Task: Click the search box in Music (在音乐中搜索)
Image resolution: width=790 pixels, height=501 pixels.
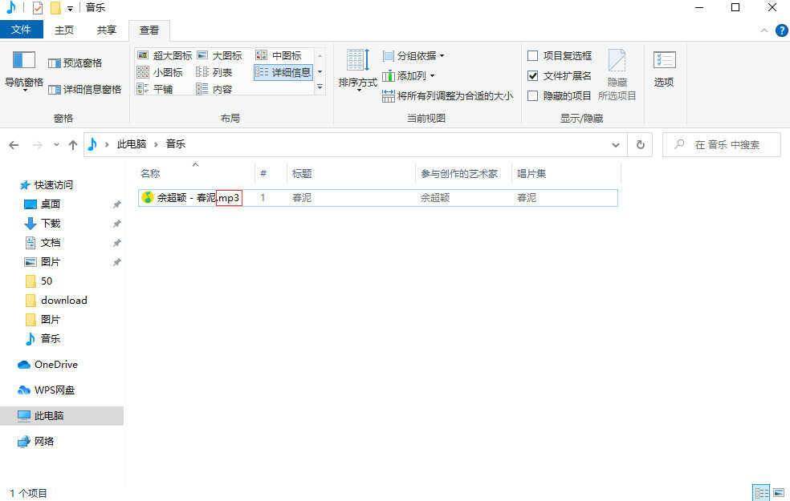Action: (727, 145)
